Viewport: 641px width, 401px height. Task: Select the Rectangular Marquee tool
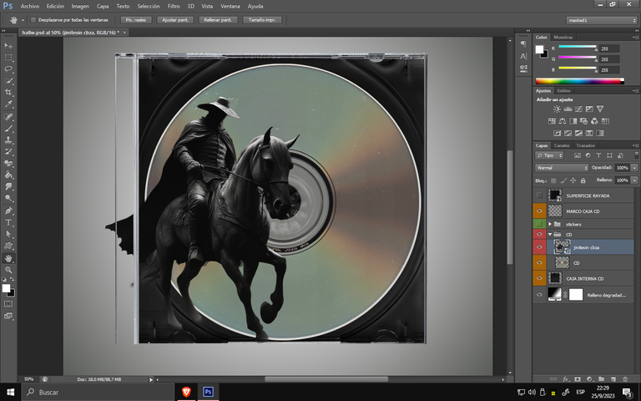pyautogui.click(x=8, y=58)
